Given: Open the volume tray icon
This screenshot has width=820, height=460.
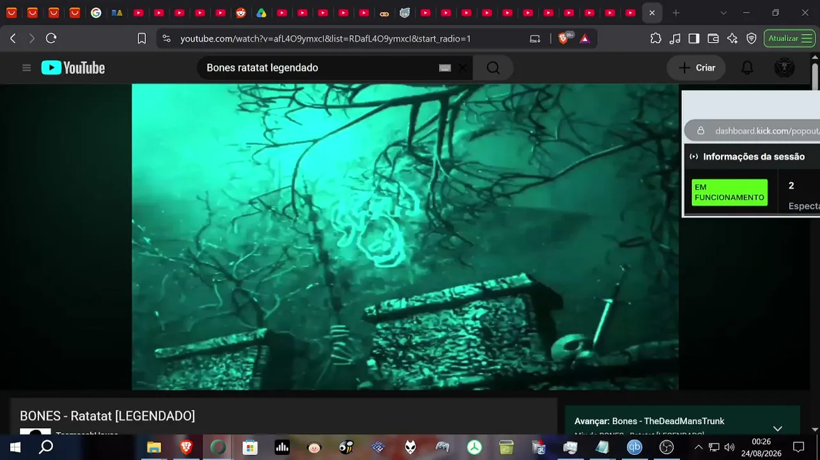Looking at the screenshot, I should click(x=729, y=447).
